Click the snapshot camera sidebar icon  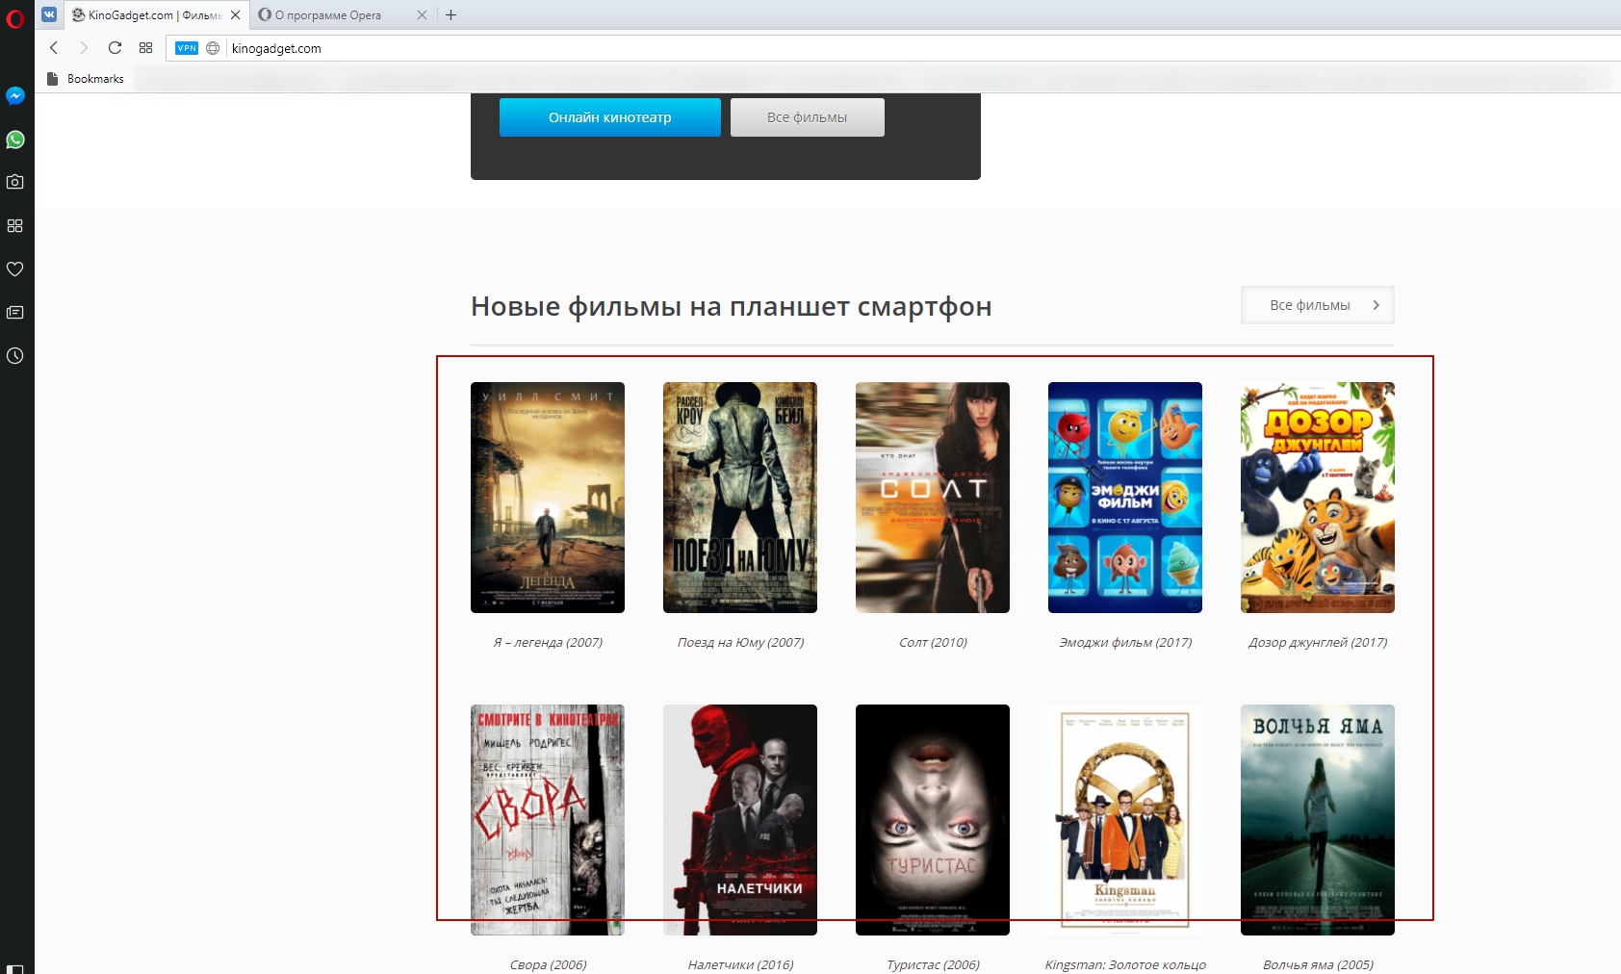tap(15, 182)
